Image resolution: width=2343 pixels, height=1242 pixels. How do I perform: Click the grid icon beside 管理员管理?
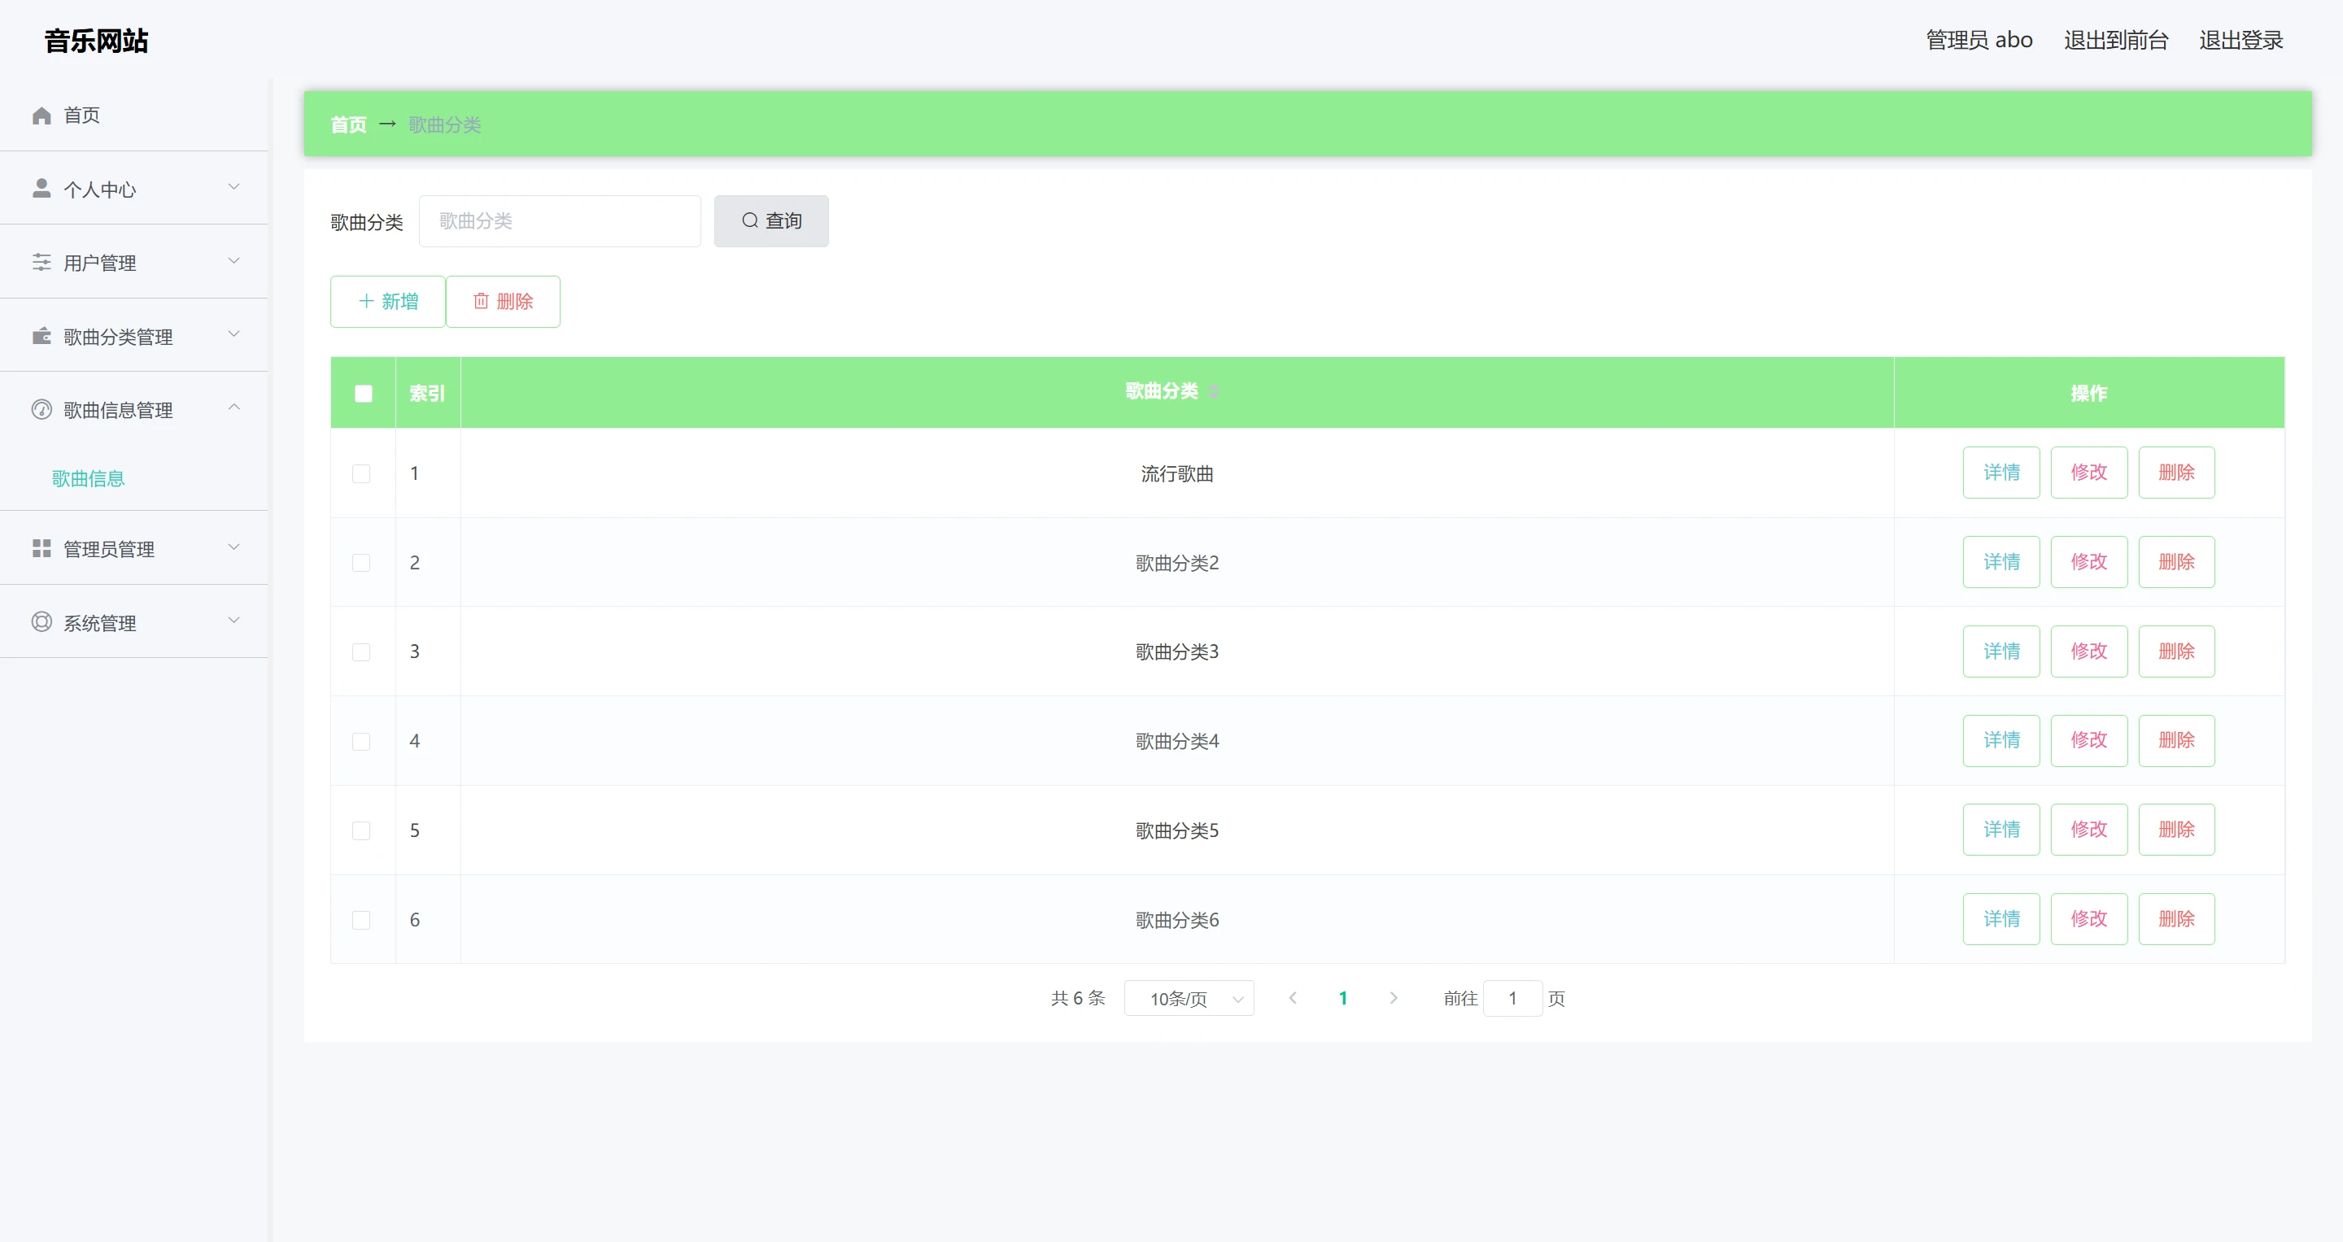point(41,548)
